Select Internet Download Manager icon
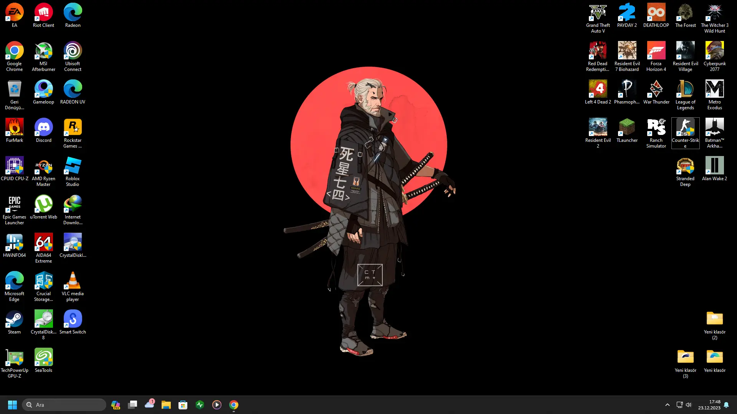This screenshot has height=414, width=737. (73, 210)
